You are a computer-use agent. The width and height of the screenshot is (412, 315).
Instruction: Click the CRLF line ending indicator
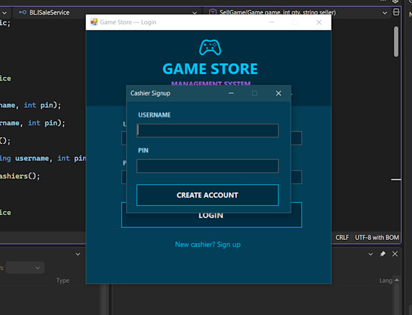point(342,237)
